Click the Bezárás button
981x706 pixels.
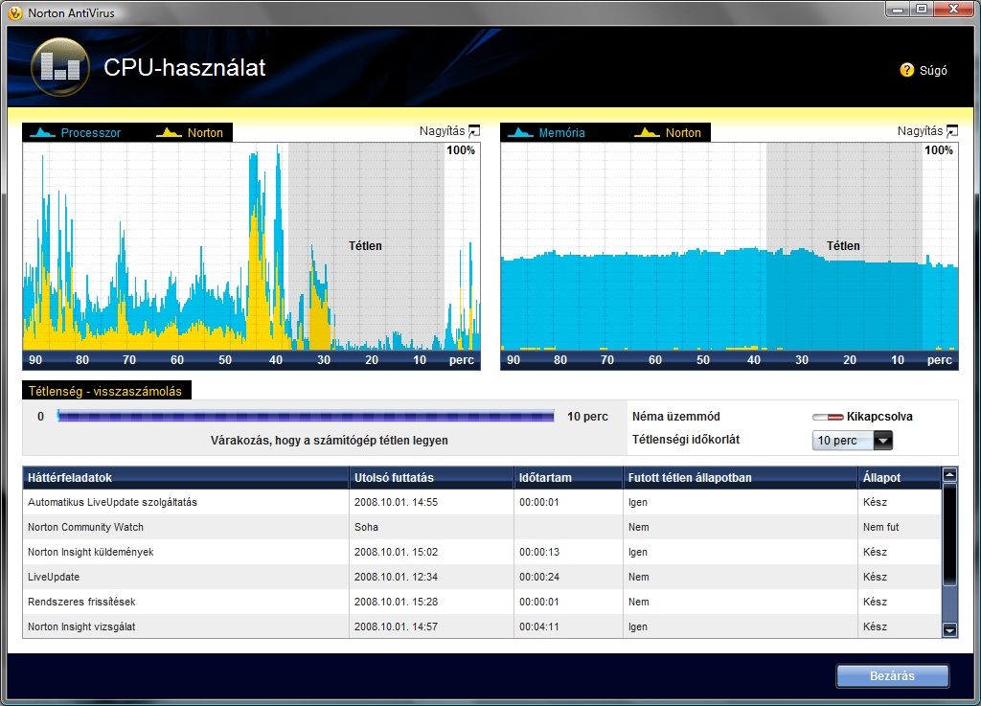892,676
